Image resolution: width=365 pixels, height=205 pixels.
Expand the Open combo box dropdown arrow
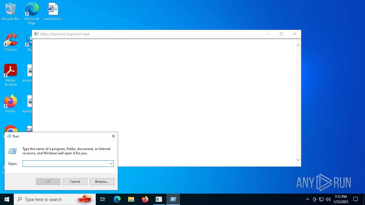tap(111, 164)
